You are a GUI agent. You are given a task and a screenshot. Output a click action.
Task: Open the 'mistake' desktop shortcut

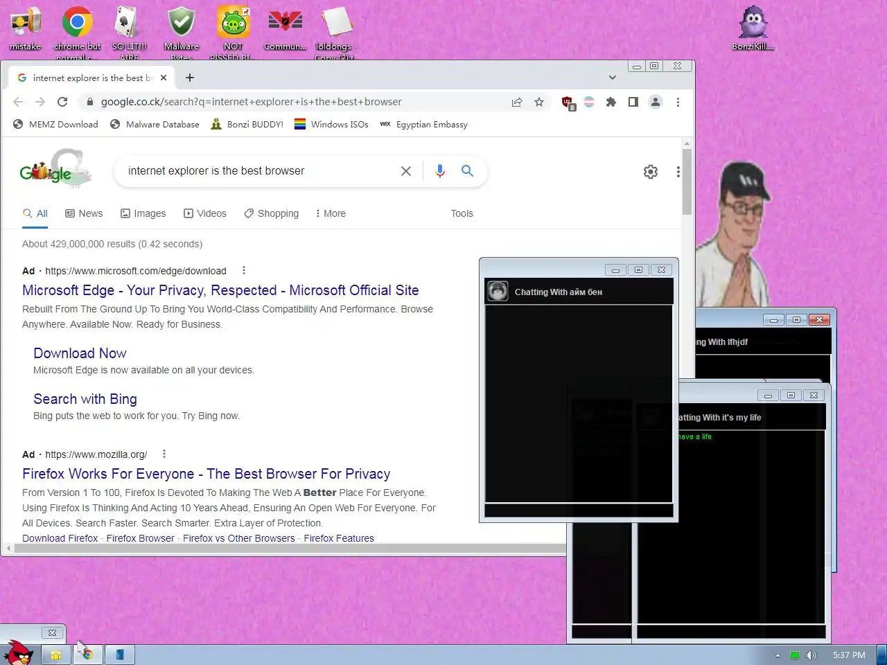(x=26, y=28)
